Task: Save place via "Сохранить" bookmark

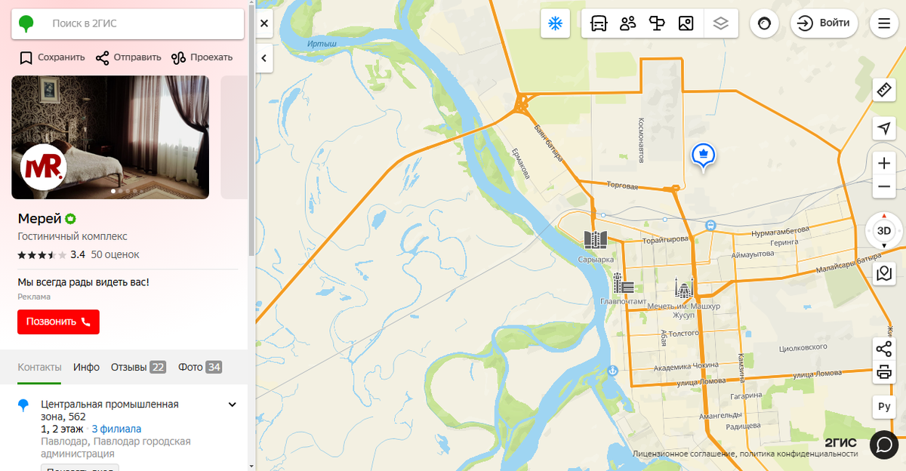Action: coord(52,57)
